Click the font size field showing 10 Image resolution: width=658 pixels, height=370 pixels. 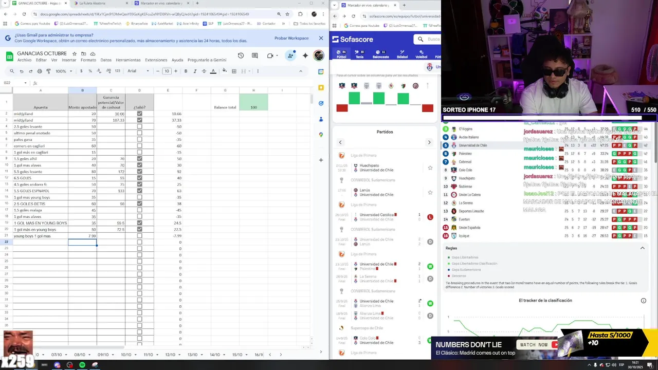167,71
